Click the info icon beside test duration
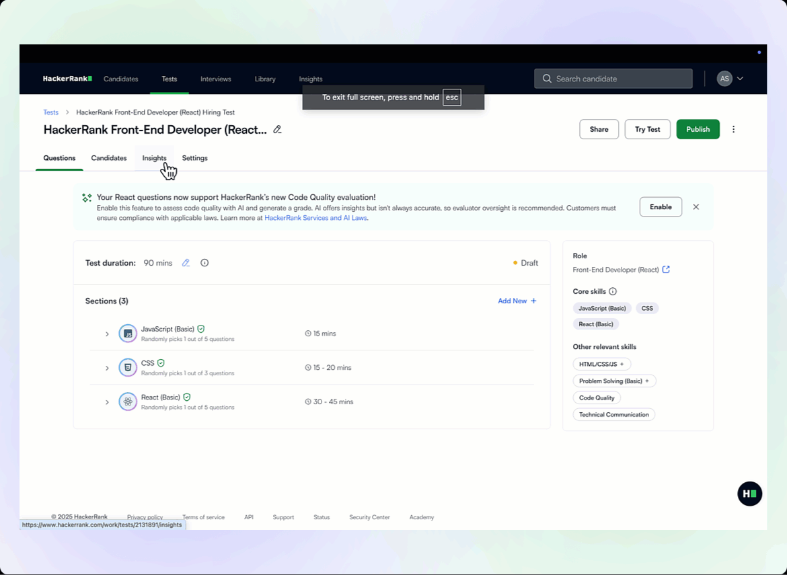 point(204,263)
